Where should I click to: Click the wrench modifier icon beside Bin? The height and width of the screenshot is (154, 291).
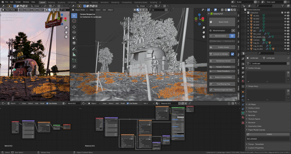coord(260,31)
